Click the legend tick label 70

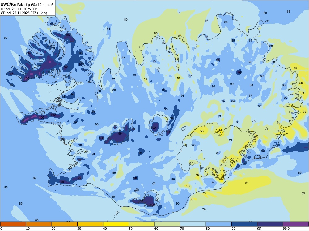pyautogui.click(x=182, y=229)
